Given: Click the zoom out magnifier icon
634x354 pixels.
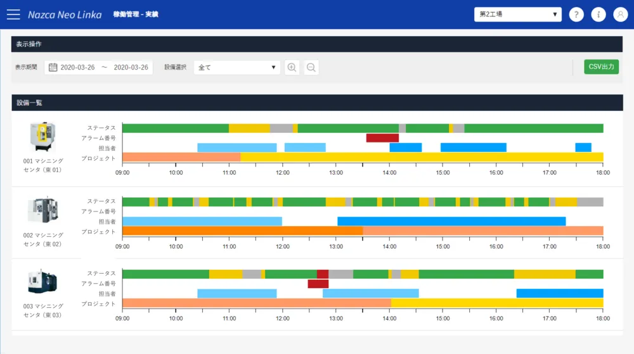Looking at the screenshot, I should click(311, 67).
